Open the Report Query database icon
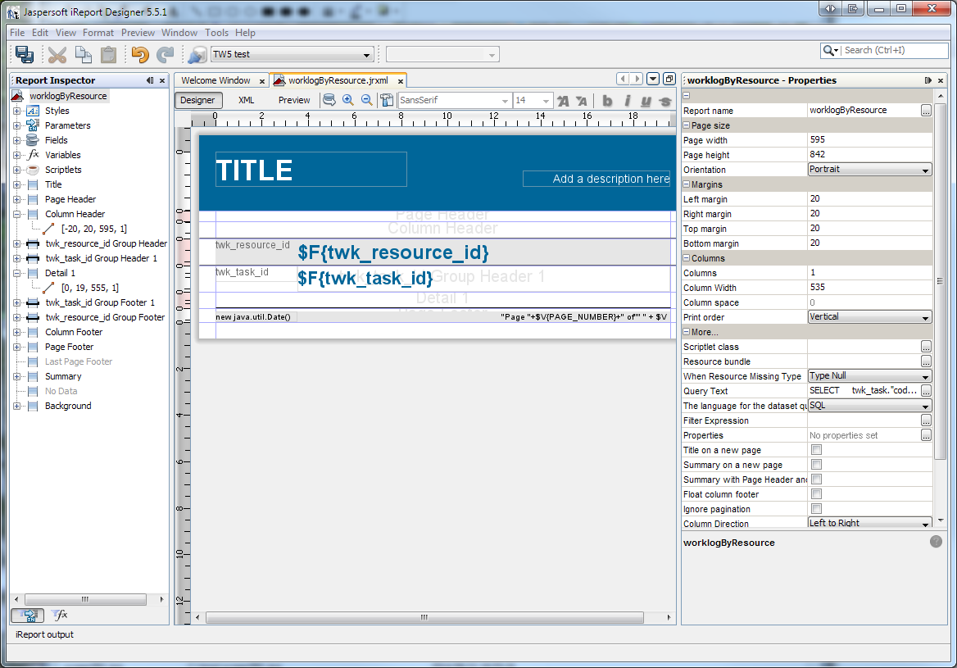The width and height of the screenshot is (957, 668). (329, 100)
